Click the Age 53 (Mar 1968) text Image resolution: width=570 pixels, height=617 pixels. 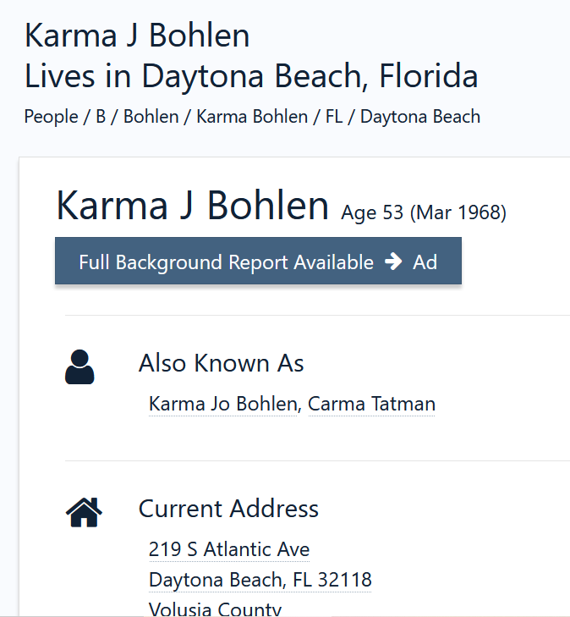point(424,212)
